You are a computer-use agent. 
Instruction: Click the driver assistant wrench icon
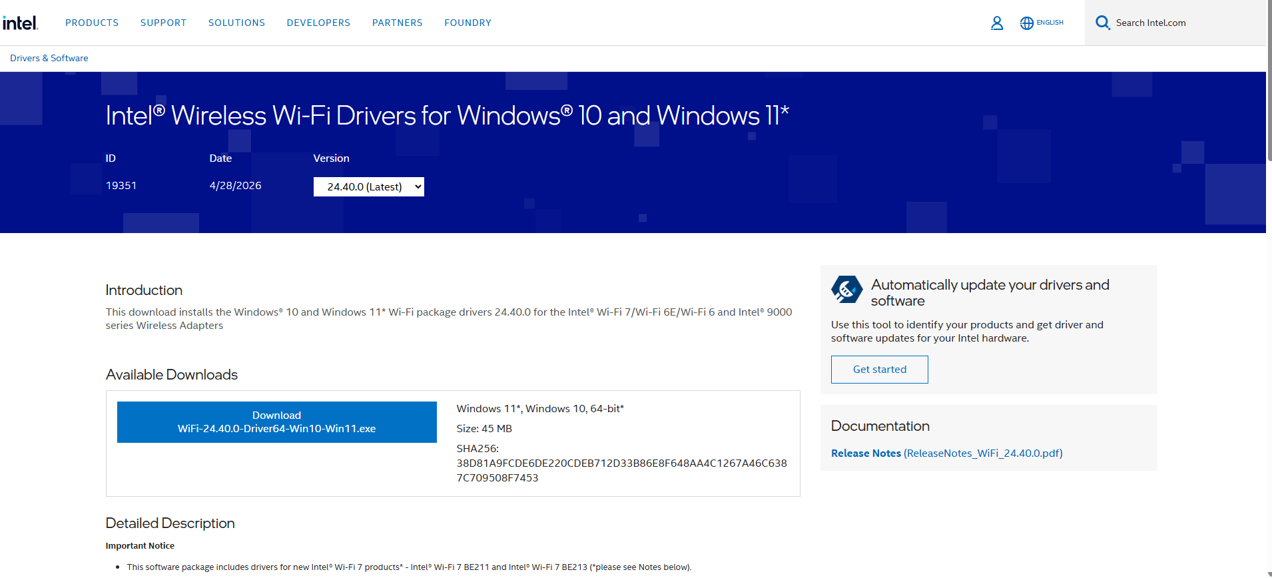(846, 290)
